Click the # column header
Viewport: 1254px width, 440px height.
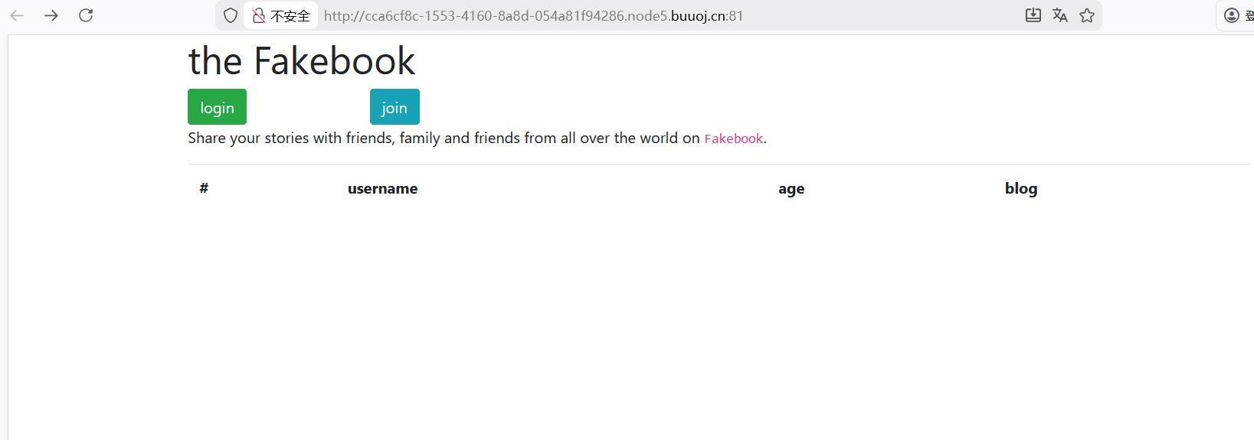tap(204, 188)
